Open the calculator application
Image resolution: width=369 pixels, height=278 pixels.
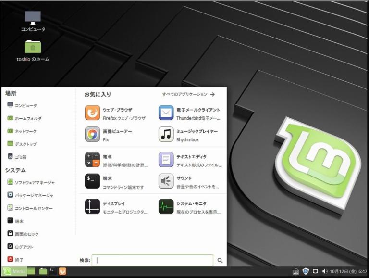(93, 160)
